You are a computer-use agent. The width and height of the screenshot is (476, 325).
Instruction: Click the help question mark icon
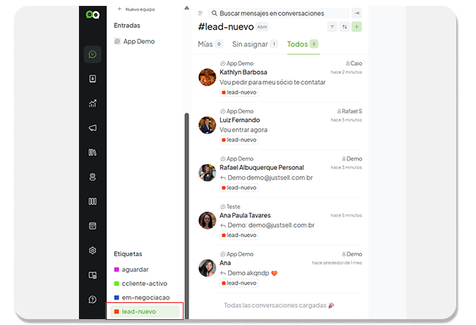[93, 299]
